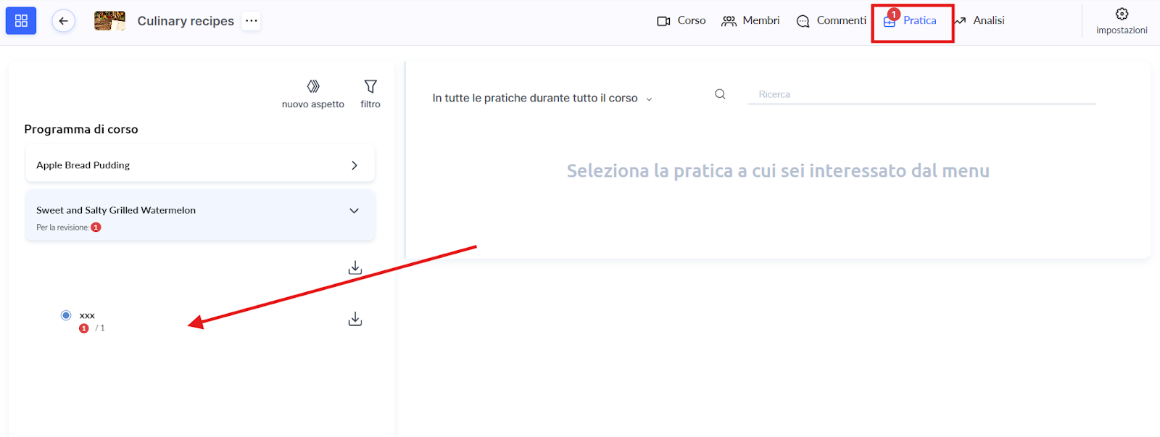1160x437 pixels.
Task: Expand the Apple Bread Pudding chevron
Action: click(354, 165)
